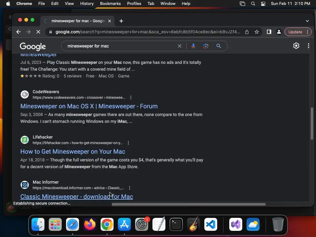
Task: Click the Mac Informer site favicon
Action: pyautogui.click(x=25, y=185)
